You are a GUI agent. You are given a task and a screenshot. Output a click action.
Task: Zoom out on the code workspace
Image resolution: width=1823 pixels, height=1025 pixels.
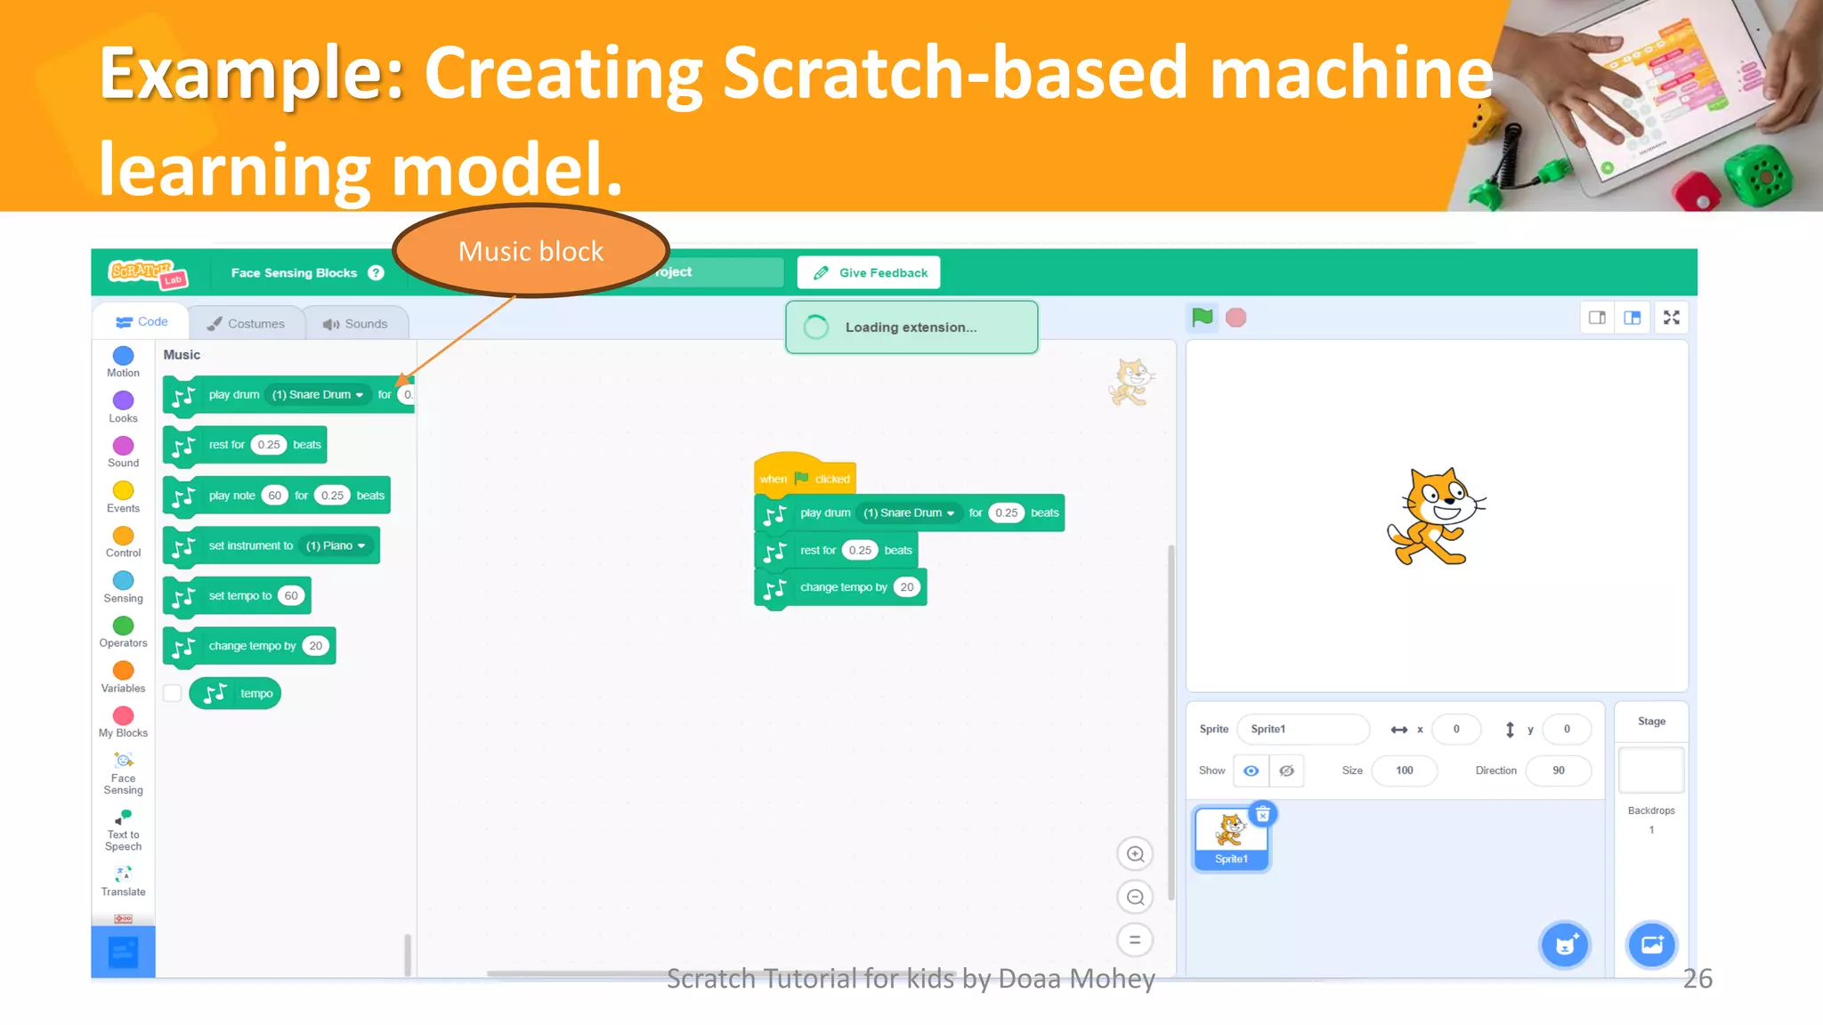(1135, 897)
